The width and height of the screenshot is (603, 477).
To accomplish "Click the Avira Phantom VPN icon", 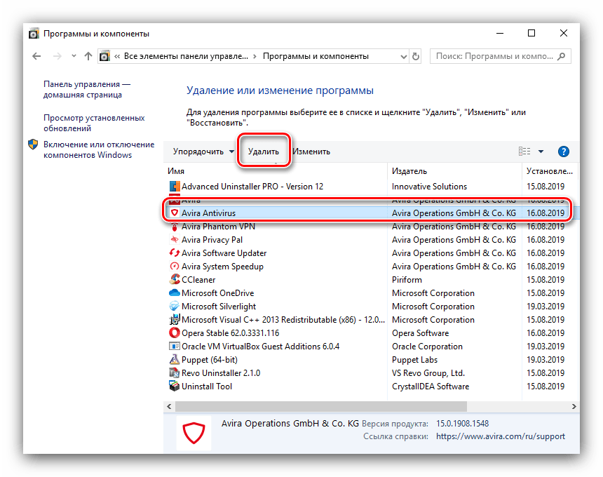I will [x=175, y=227].
